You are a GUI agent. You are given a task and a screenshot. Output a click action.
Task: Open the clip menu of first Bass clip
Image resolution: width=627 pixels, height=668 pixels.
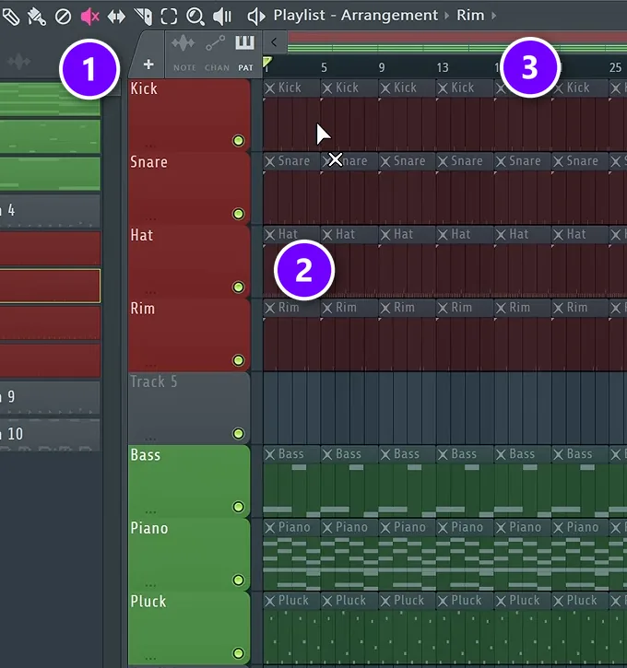[269, 454]
